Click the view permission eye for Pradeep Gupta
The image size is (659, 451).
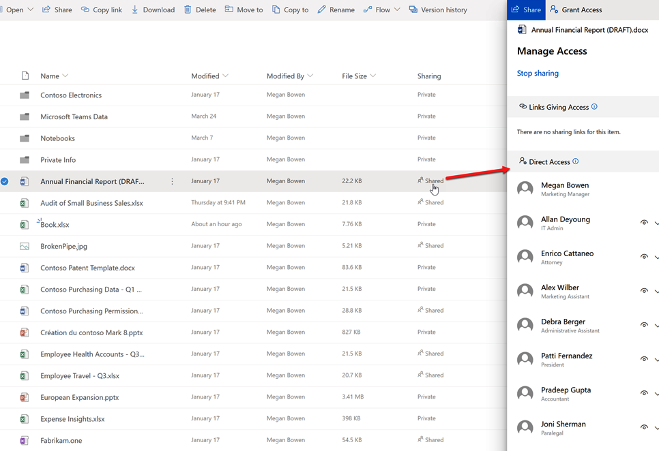pos(644,393)
